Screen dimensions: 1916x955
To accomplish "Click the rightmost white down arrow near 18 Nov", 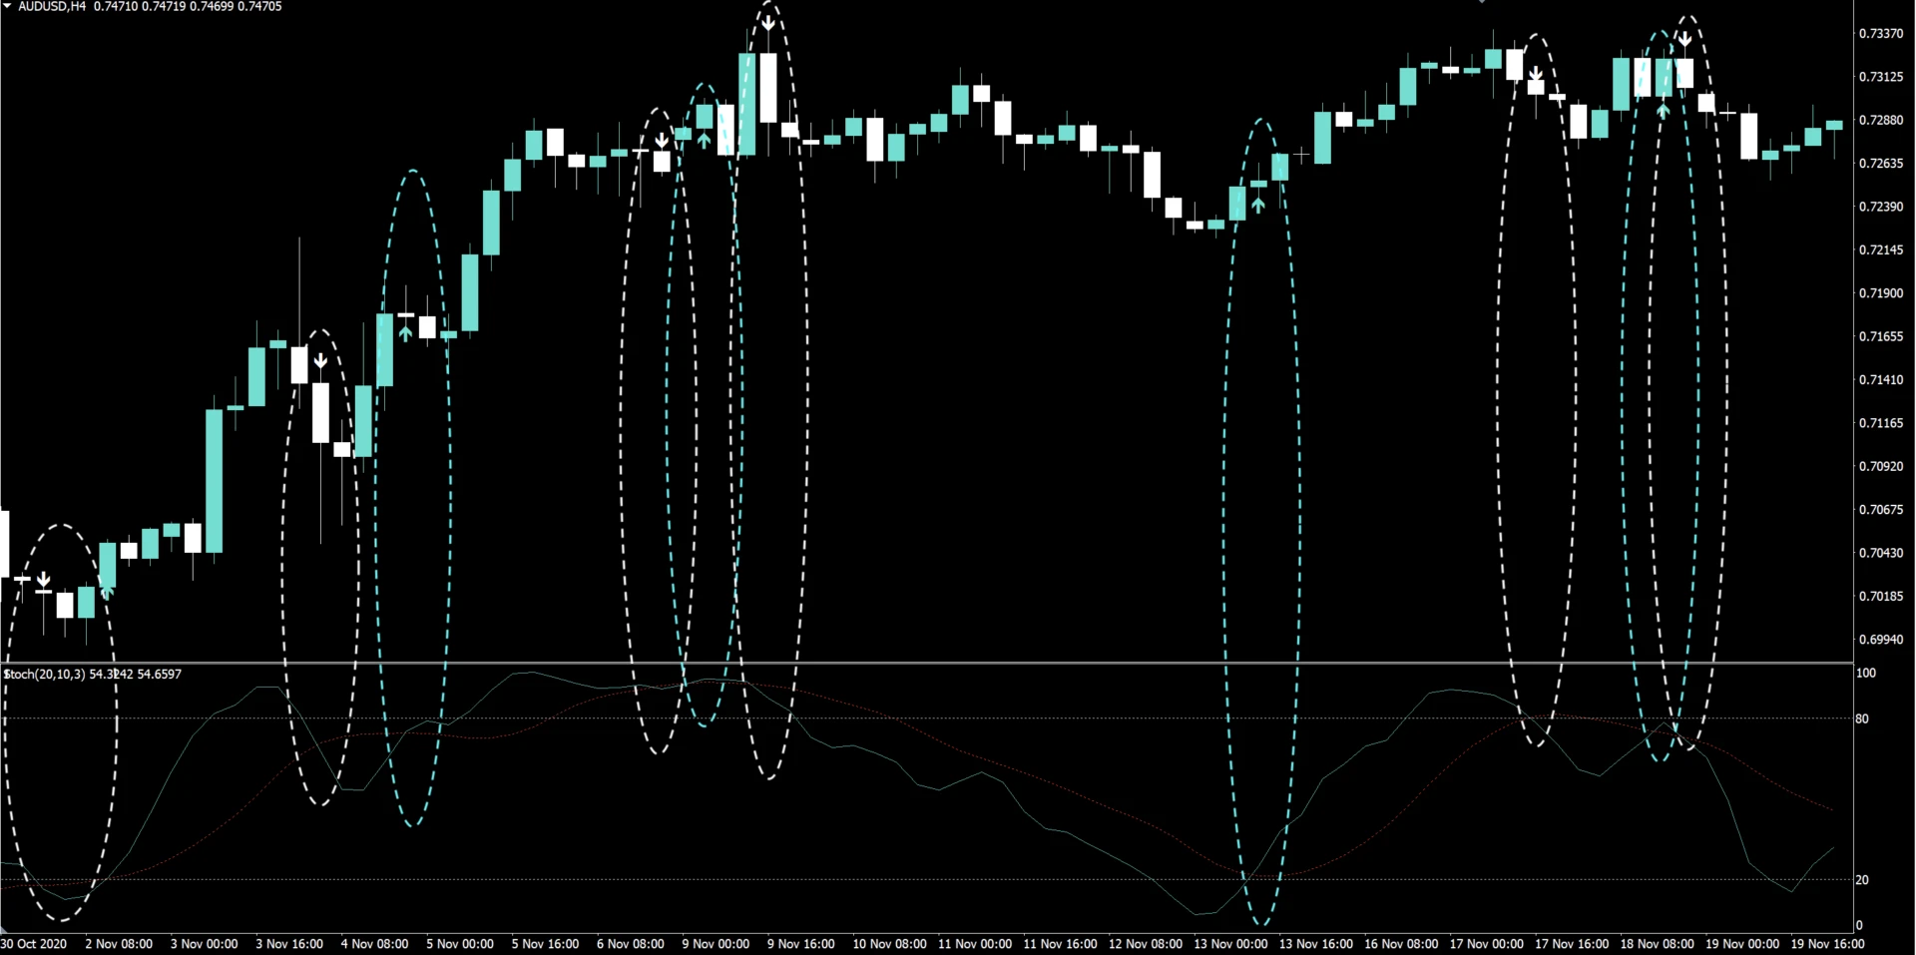I will (x=1684, y=40).
